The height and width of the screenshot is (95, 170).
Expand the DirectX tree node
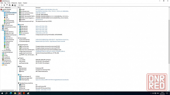coord(1,56)
